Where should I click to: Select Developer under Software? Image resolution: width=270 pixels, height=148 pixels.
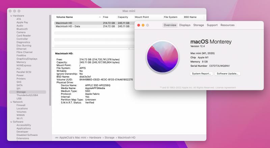[x=22, y=132]
